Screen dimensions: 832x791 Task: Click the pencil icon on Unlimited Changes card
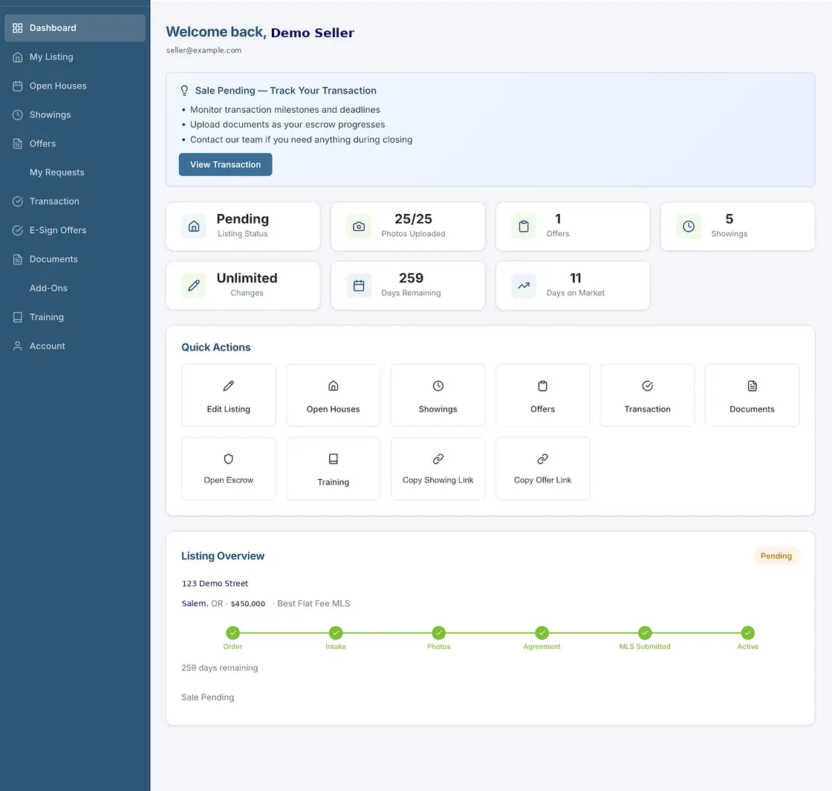pos(194,285)
